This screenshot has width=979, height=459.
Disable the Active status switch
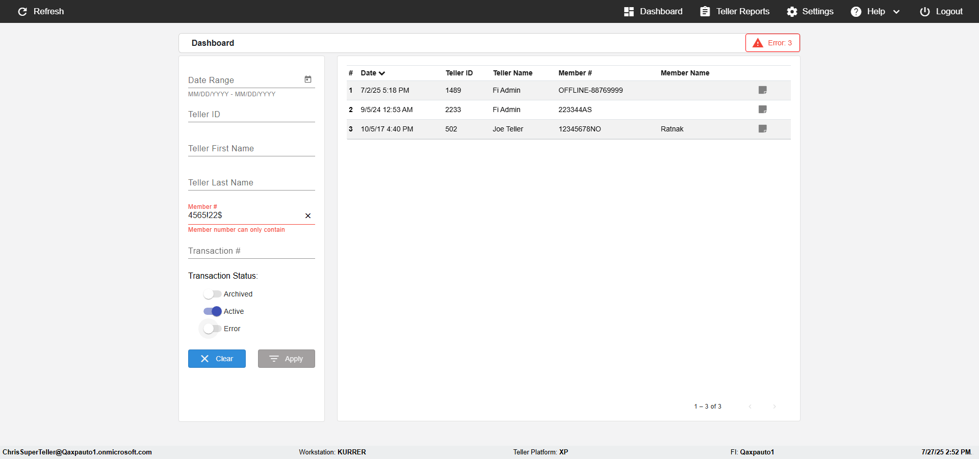pyautogui.click(x=212, y=311)
